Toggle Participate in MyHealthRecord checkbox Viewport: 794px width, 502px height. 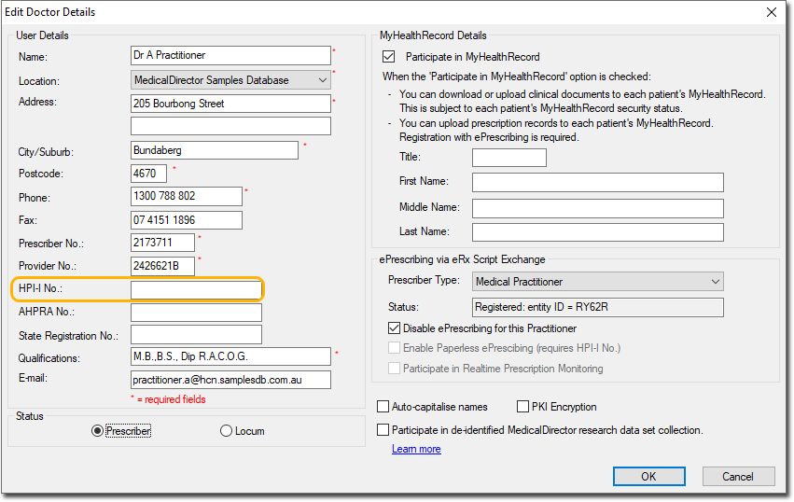pos(390,57)
